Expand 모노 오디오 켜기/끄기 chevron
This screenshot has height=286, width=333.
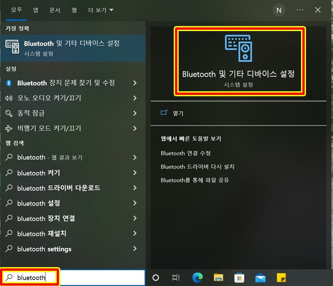[x=135, y=98]
